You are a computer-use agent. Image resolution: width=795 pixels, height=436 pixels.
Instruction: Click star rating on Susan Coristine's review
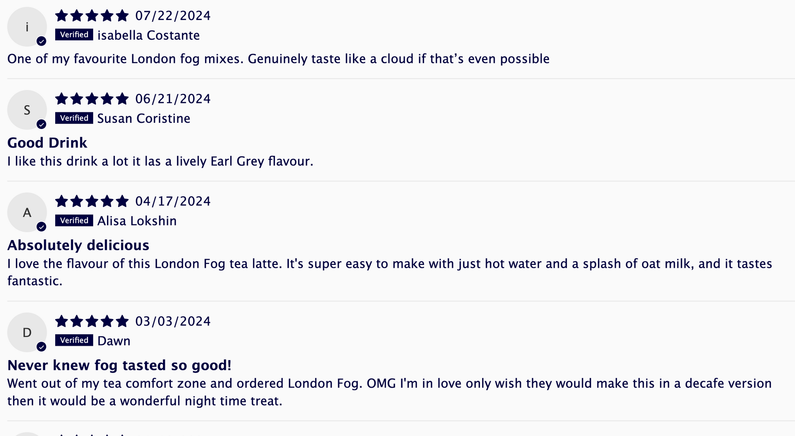(x=92, y=99)
